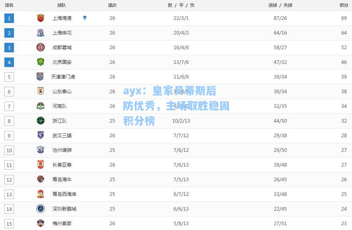Select the 青岛西海岸 team name
The height and width of the screenshot is (230, 352).
(x=65, y=194)
